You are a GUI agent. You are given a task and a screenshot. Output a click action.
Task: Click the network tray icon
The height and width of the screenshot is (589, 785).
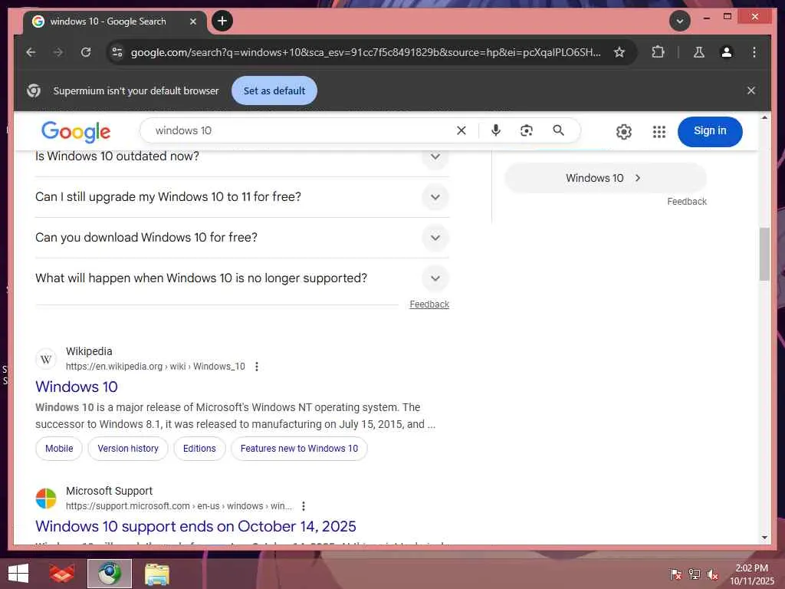pyautogui.click(x=695, y=574)
